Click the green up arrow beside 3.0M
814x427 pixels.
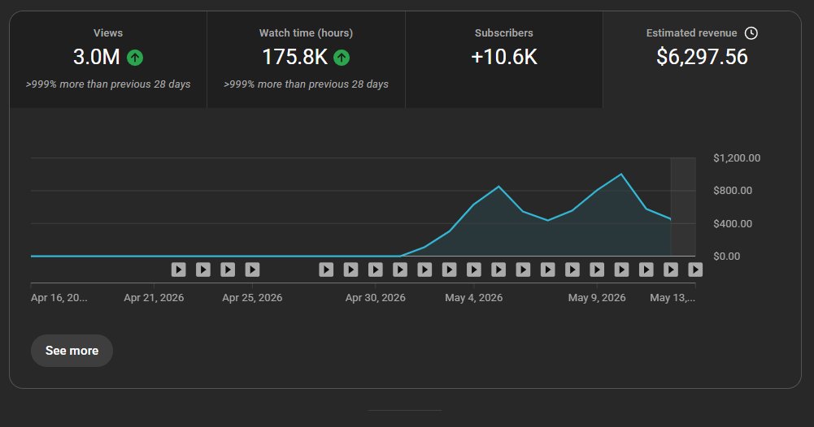pyautogui.click(x=135, y=58)
